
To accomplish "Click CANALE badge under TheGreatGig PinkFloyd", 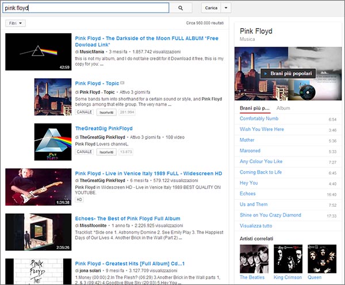I will point(85,152).
